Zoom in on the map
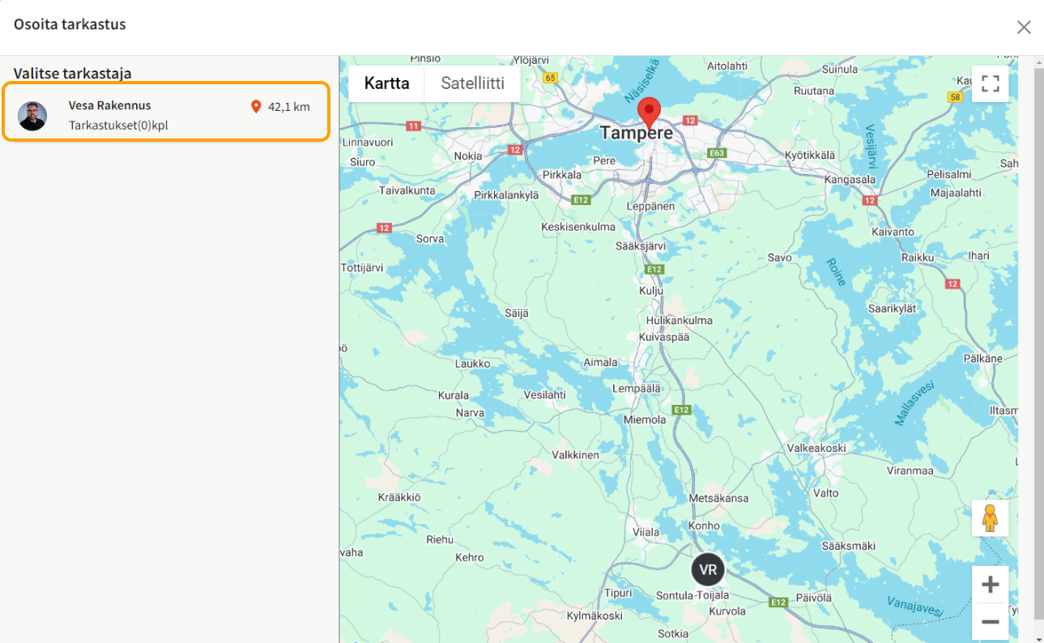 point(990,585)
